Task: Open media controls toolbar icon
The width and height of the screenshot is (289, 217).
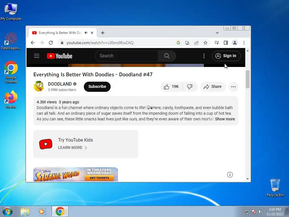Action: point(216,43)
